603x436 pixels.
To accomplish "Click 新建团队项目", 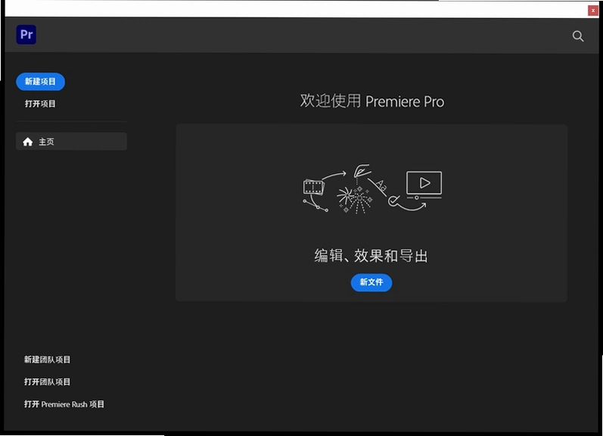I will tap(48, 360).
